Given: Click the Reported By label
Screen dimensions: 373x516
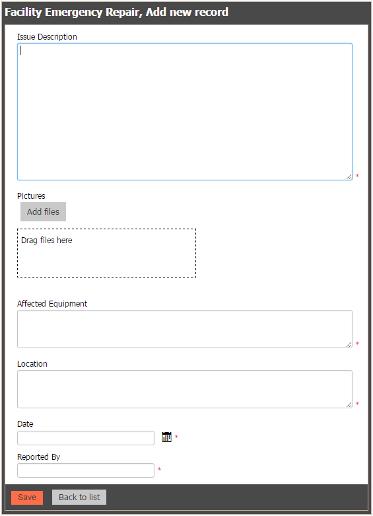Looking at the screenshot, I should coord(38,457).
